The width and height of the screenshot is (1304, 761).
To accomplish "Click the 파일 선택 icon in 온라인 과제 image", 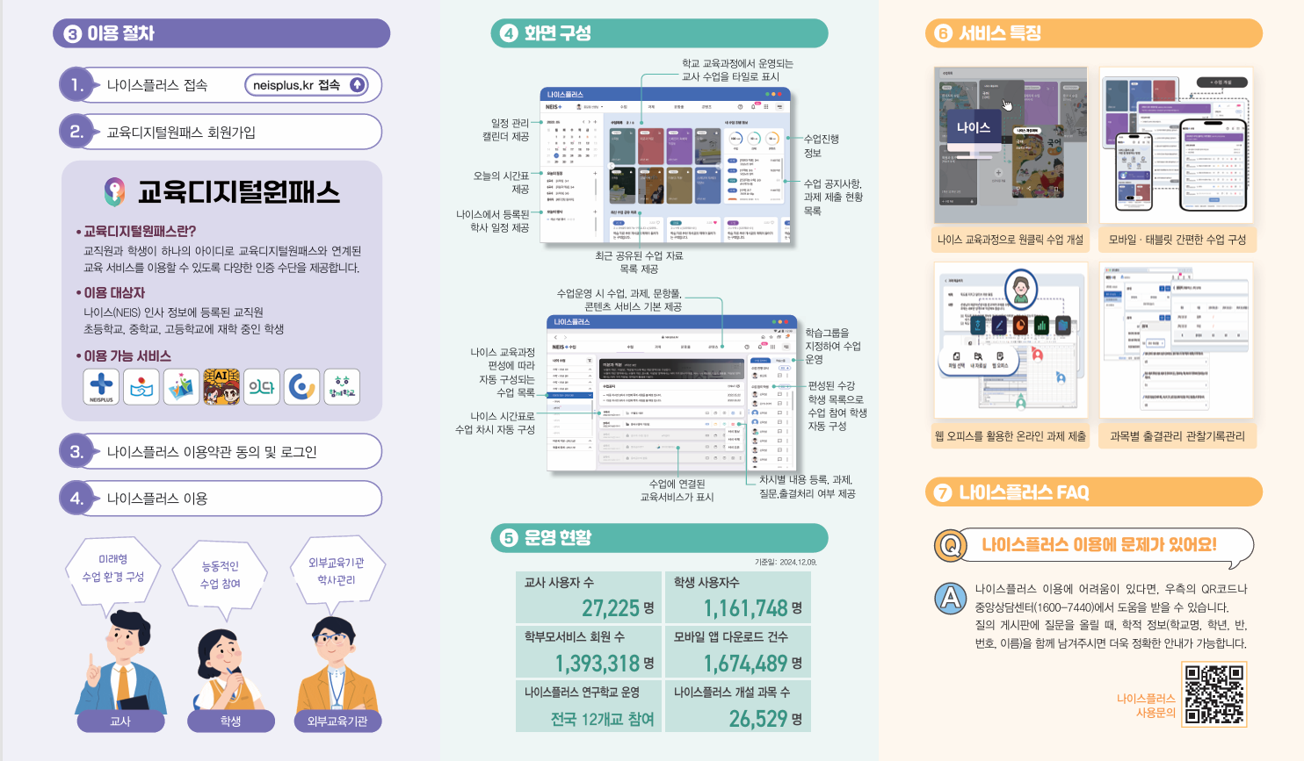I will pos(956,360).
